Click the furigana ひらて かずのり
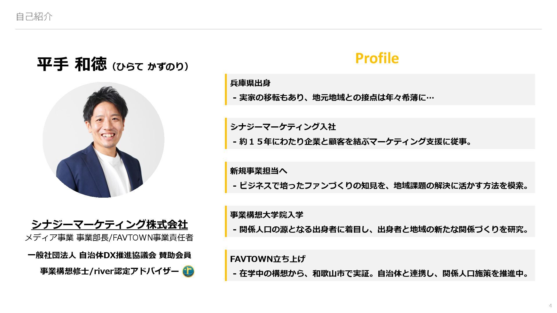The height and width of the screenshot is (313, 557). point(150,67)
